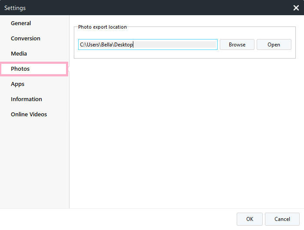Place cursor after "Desktop" in path field
Viewport: 304px width, 230px height.
pyautogui.click(x=133, y=45)
